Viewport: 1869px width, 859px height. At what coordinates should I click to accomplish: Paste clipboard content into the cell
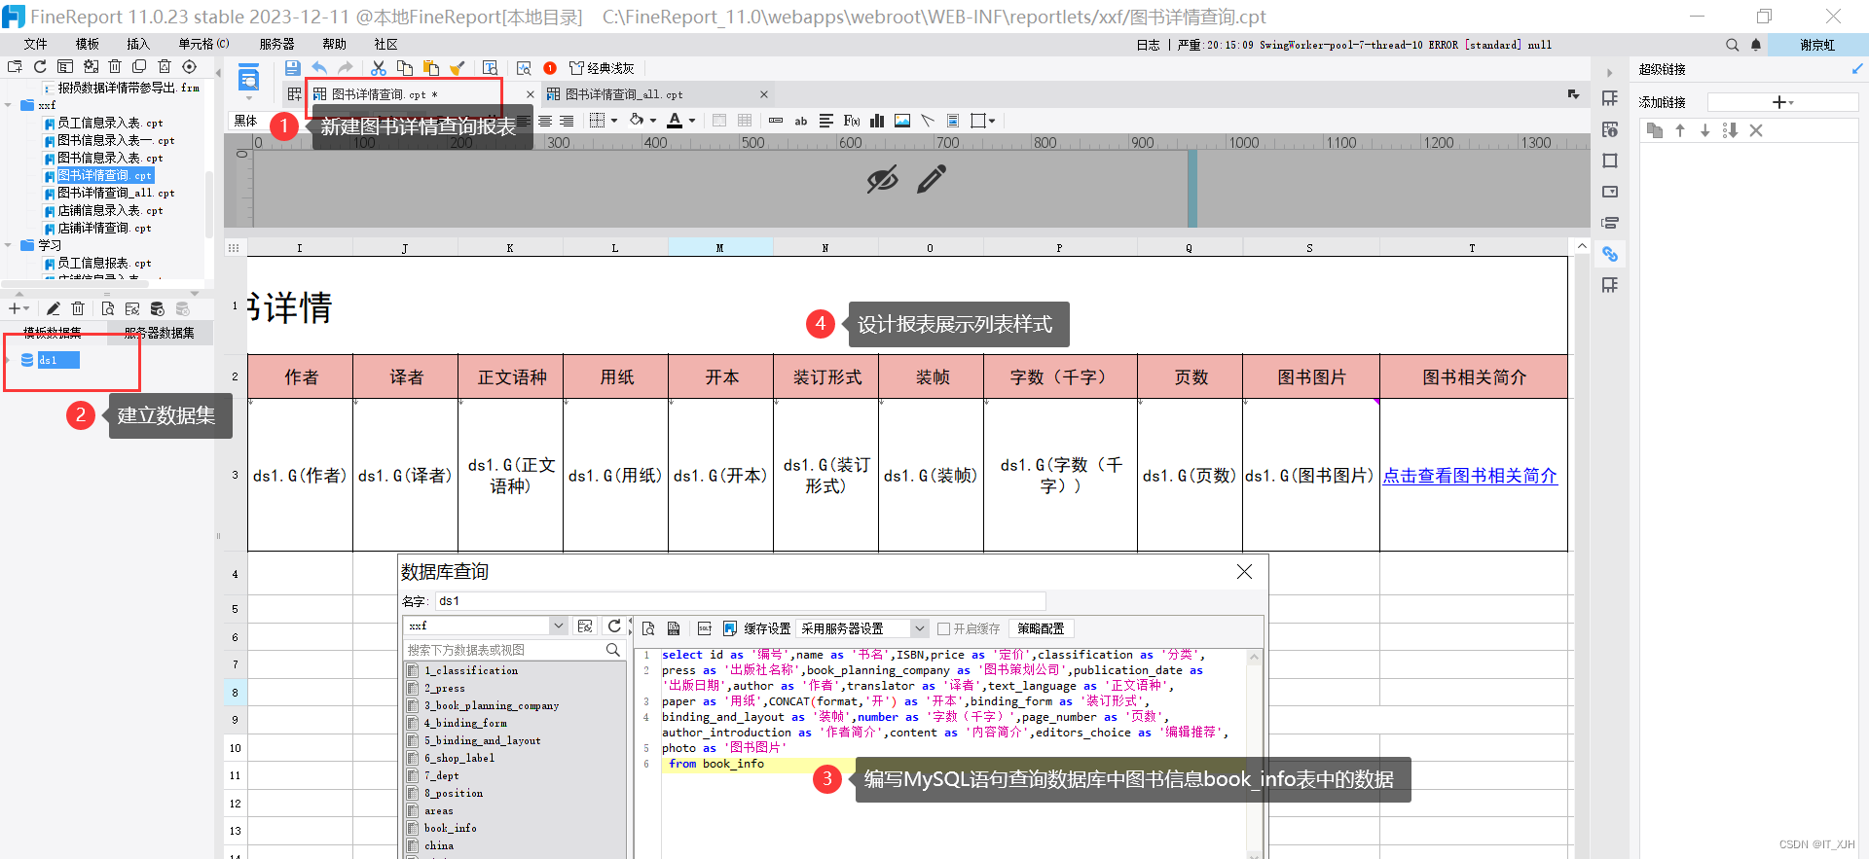[431, 68]
